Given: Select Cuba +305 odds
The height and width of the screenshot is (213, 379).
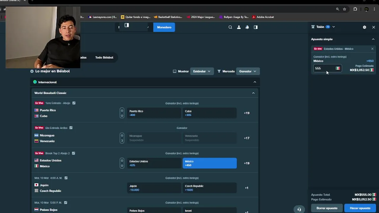Looking at the screenshot, I should coord(210,113).
